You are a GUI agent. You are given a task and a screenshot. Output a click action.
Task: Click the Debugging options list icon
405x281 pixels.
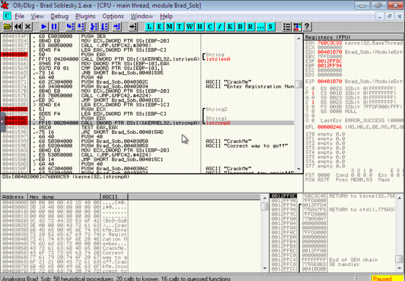pos(286,27)
